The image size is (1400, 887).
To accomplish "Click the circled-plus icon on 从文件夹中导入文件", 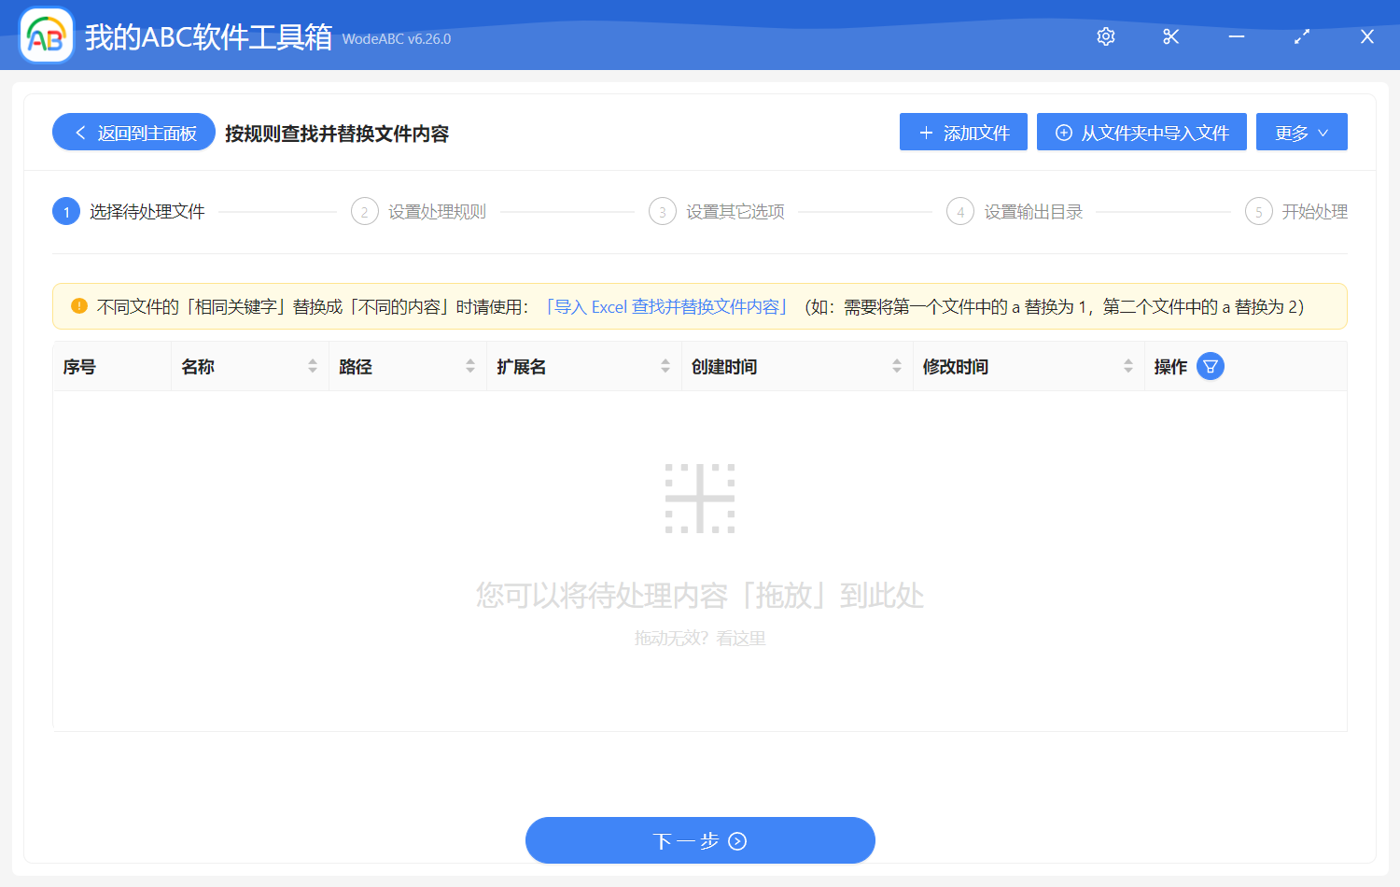I will (1063, 132).
